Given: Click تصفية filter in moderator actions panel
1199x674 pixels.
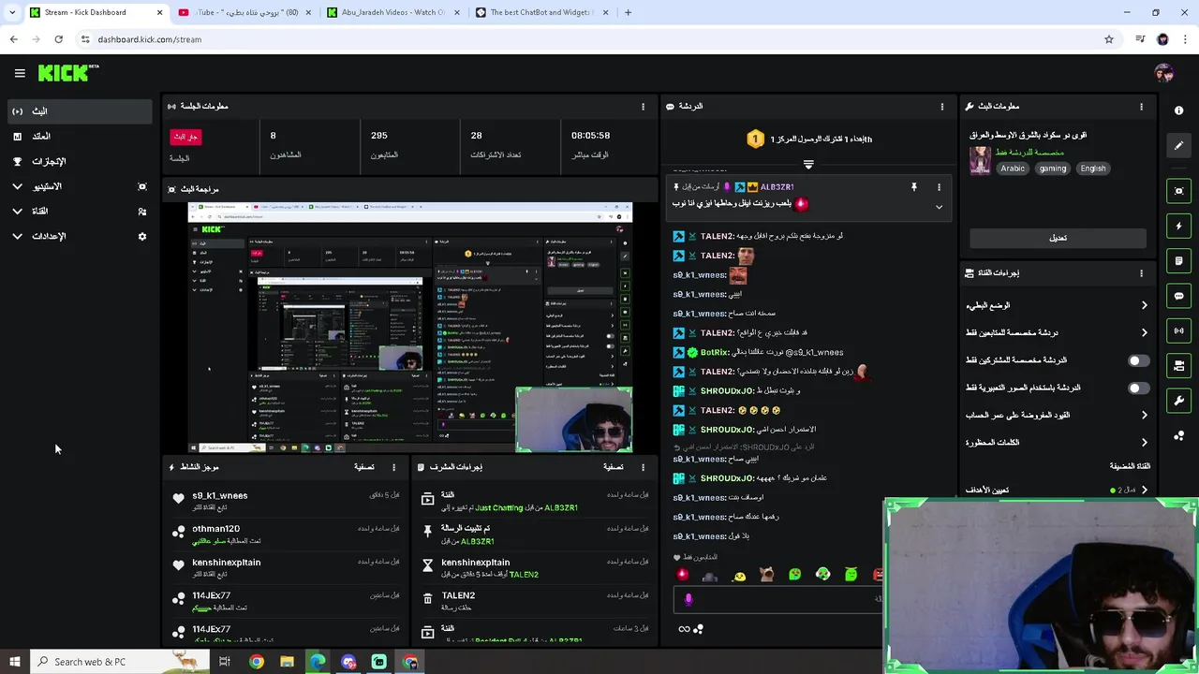Looking at the screenshot, I should [x=613, y=467].
